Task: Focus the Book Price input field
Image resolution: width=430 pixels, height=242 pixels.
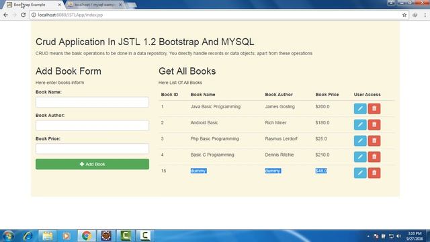Action: (x=93, y=149)
